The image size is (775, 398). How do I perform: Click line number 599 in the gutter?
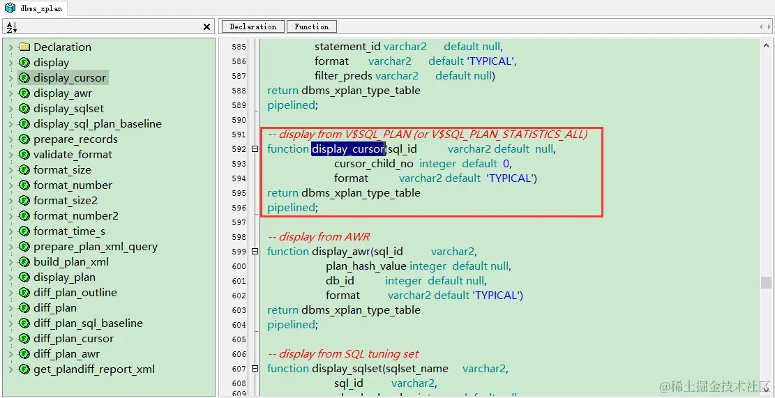coord(239,252)
